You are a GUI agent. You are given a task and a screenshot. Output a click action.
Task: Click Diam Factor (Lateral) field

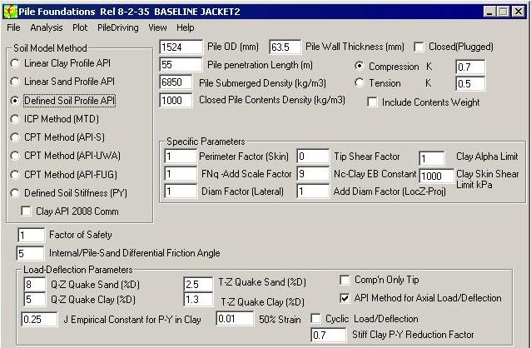[x=181, y=191]
